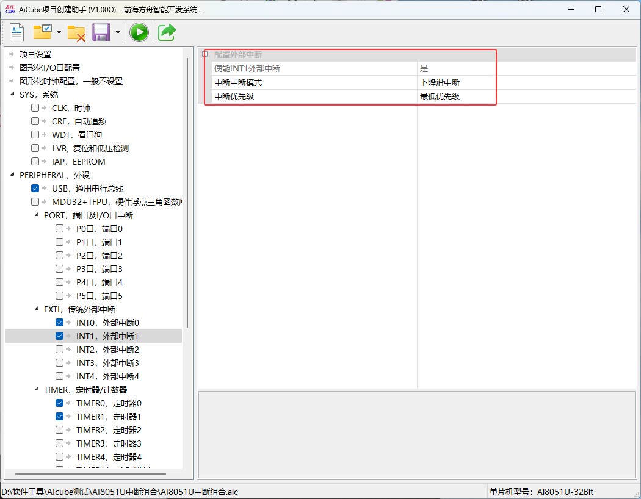
Task: Select P2口 端口2 tree item
Action: coord(100,256)
